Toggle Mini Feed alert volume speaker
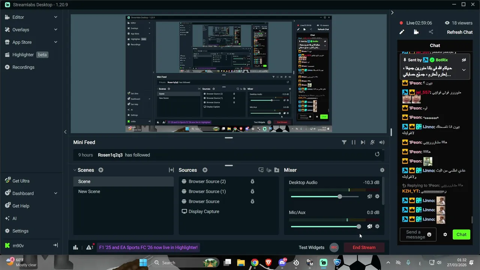The width and height of the screenshot is (480, 270). (382, 142)
